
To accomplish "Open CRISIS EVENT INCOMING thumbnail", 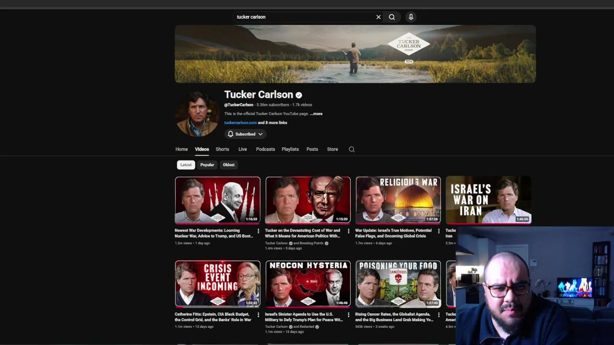I will point(218,284).
